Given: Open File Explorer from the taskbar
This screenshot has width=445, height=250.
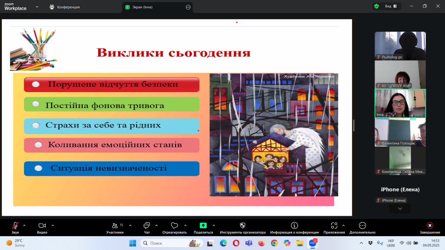Looking at the screenshot, I should (300, 243).
